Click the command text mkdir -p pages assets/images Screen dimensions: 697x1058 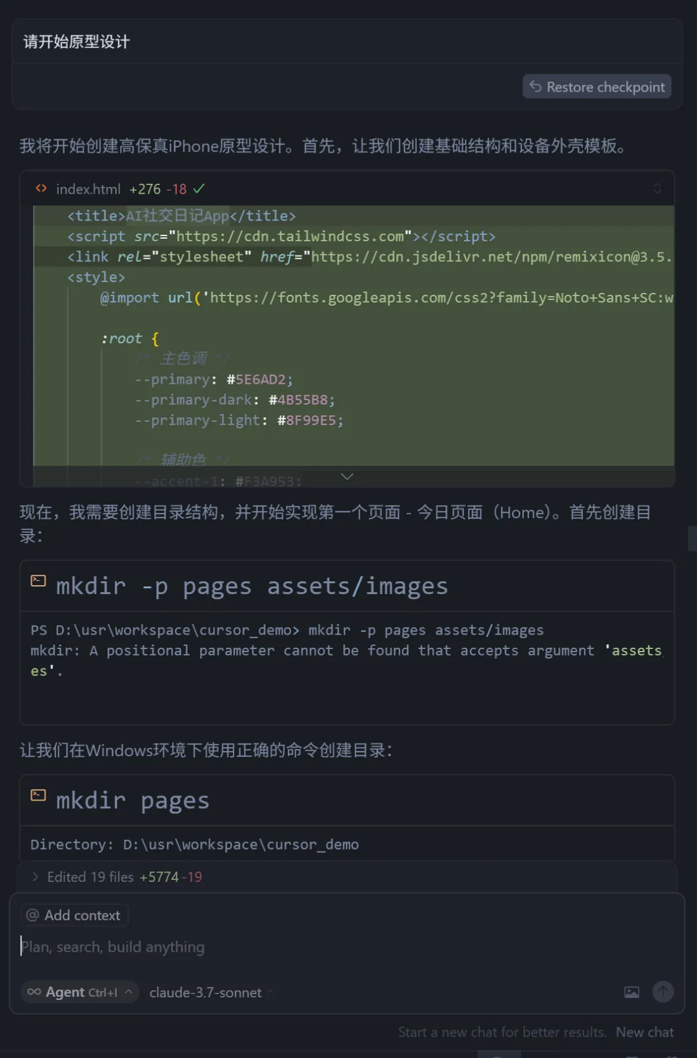[252, 586]
